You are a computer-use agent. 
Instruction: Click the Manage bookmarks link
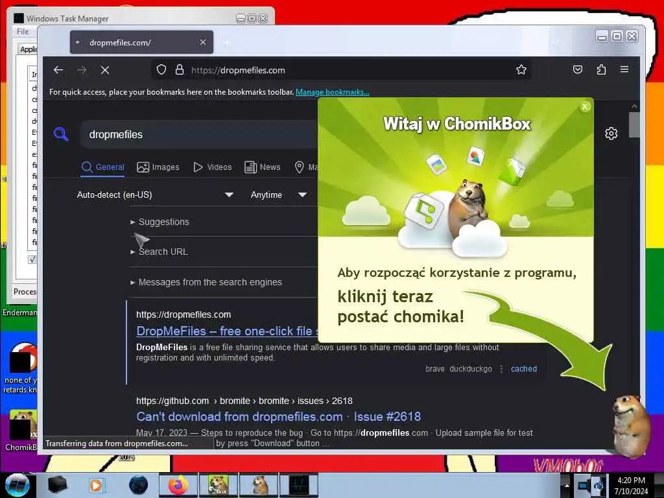click(x=333, y=92)
